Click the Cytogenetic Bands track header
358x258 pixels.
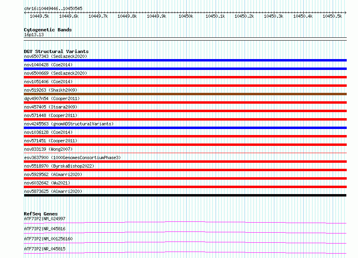(x=48, y=30)
